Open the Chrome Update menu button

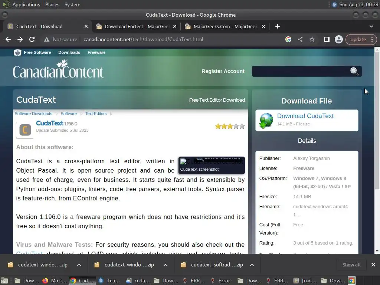pyautogui.click(x=361, y=39)
